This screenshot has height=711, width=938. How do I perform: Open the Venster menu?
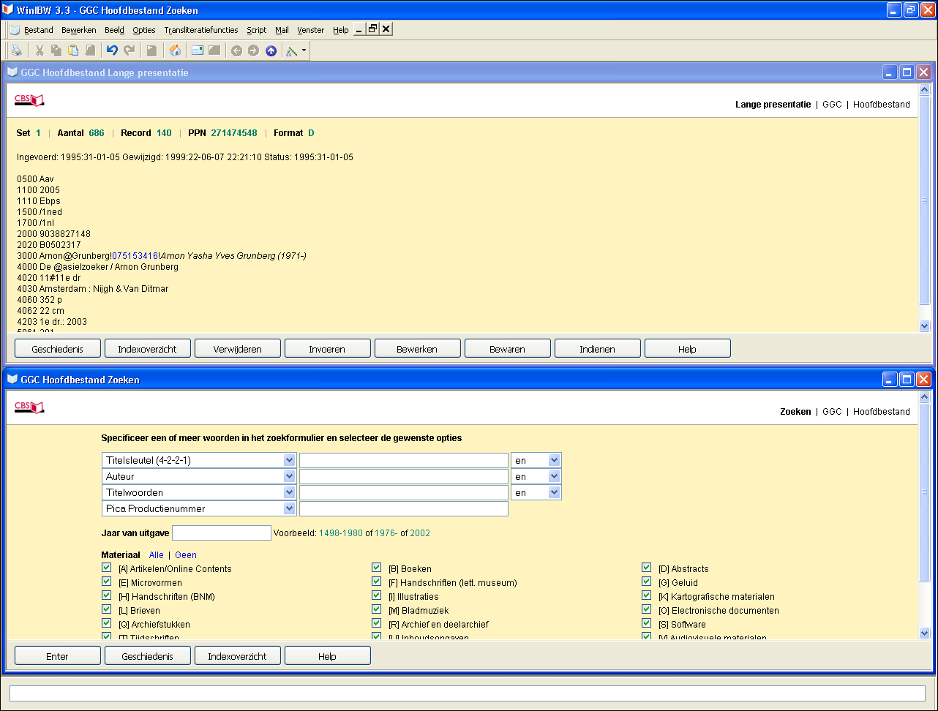tap(311, 30)
